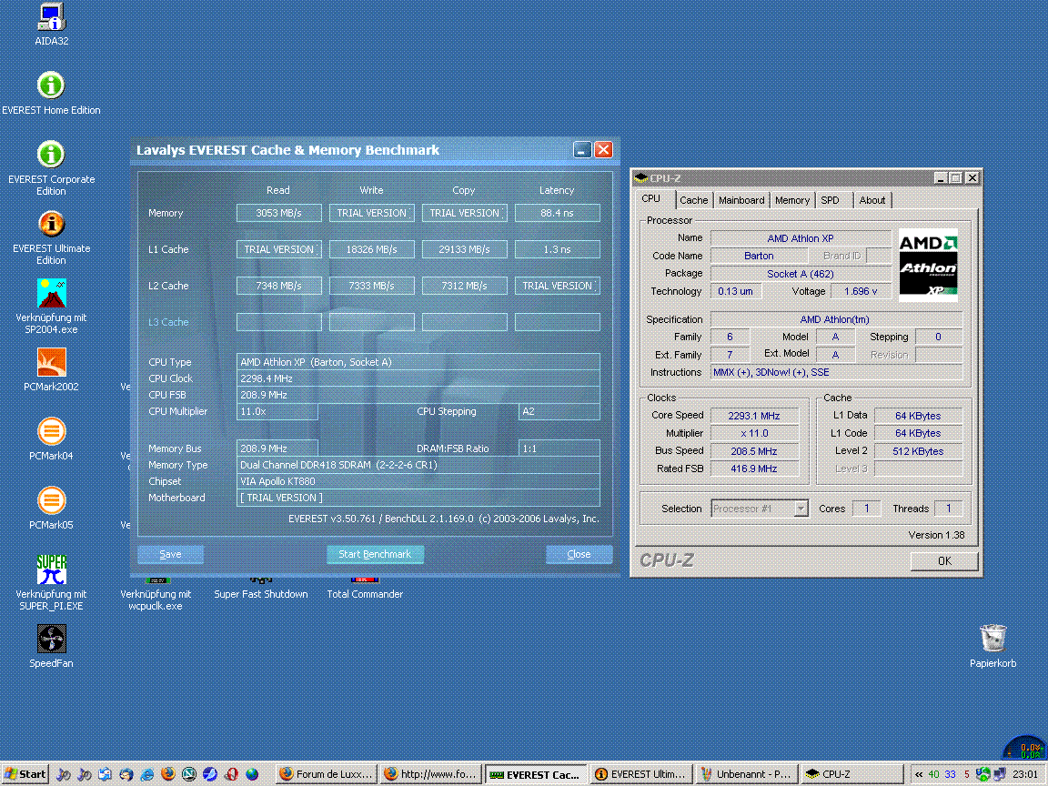Screen dimensions: 1048x786
Task: Select the SpeedFan desktop icon
Action: [x=51, y=639]
